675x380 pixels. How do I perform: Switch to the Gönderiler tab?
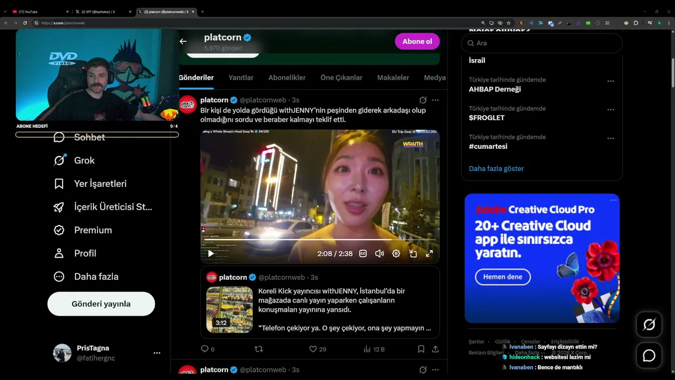[196, 78]
